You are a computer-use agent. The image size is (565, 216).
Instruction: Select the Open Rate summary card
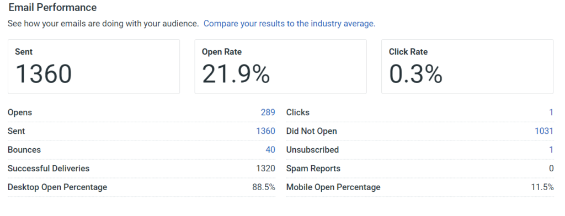tap(281, 67)
